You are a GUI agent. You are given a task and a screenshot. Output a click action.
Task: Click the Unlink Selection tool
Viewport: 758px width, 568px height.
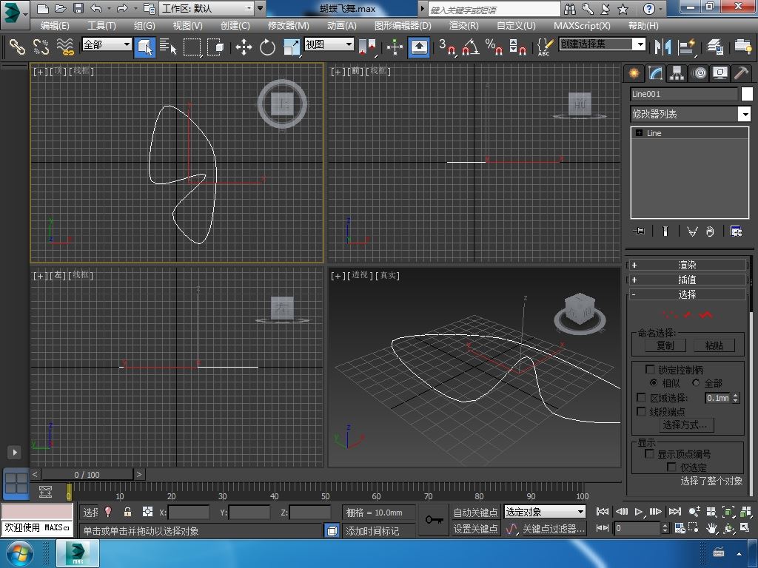click(x=41, y=47)
